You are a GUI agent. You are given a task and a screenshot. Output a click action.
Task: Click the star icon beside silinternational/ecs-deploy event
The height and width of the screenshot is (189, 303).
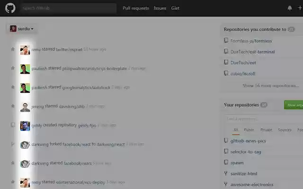(x=13, y=182)
